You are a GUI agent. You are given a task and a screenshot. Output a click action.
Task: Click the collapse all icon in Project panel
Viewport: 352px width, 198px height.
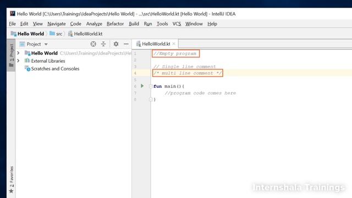[103, 44]
